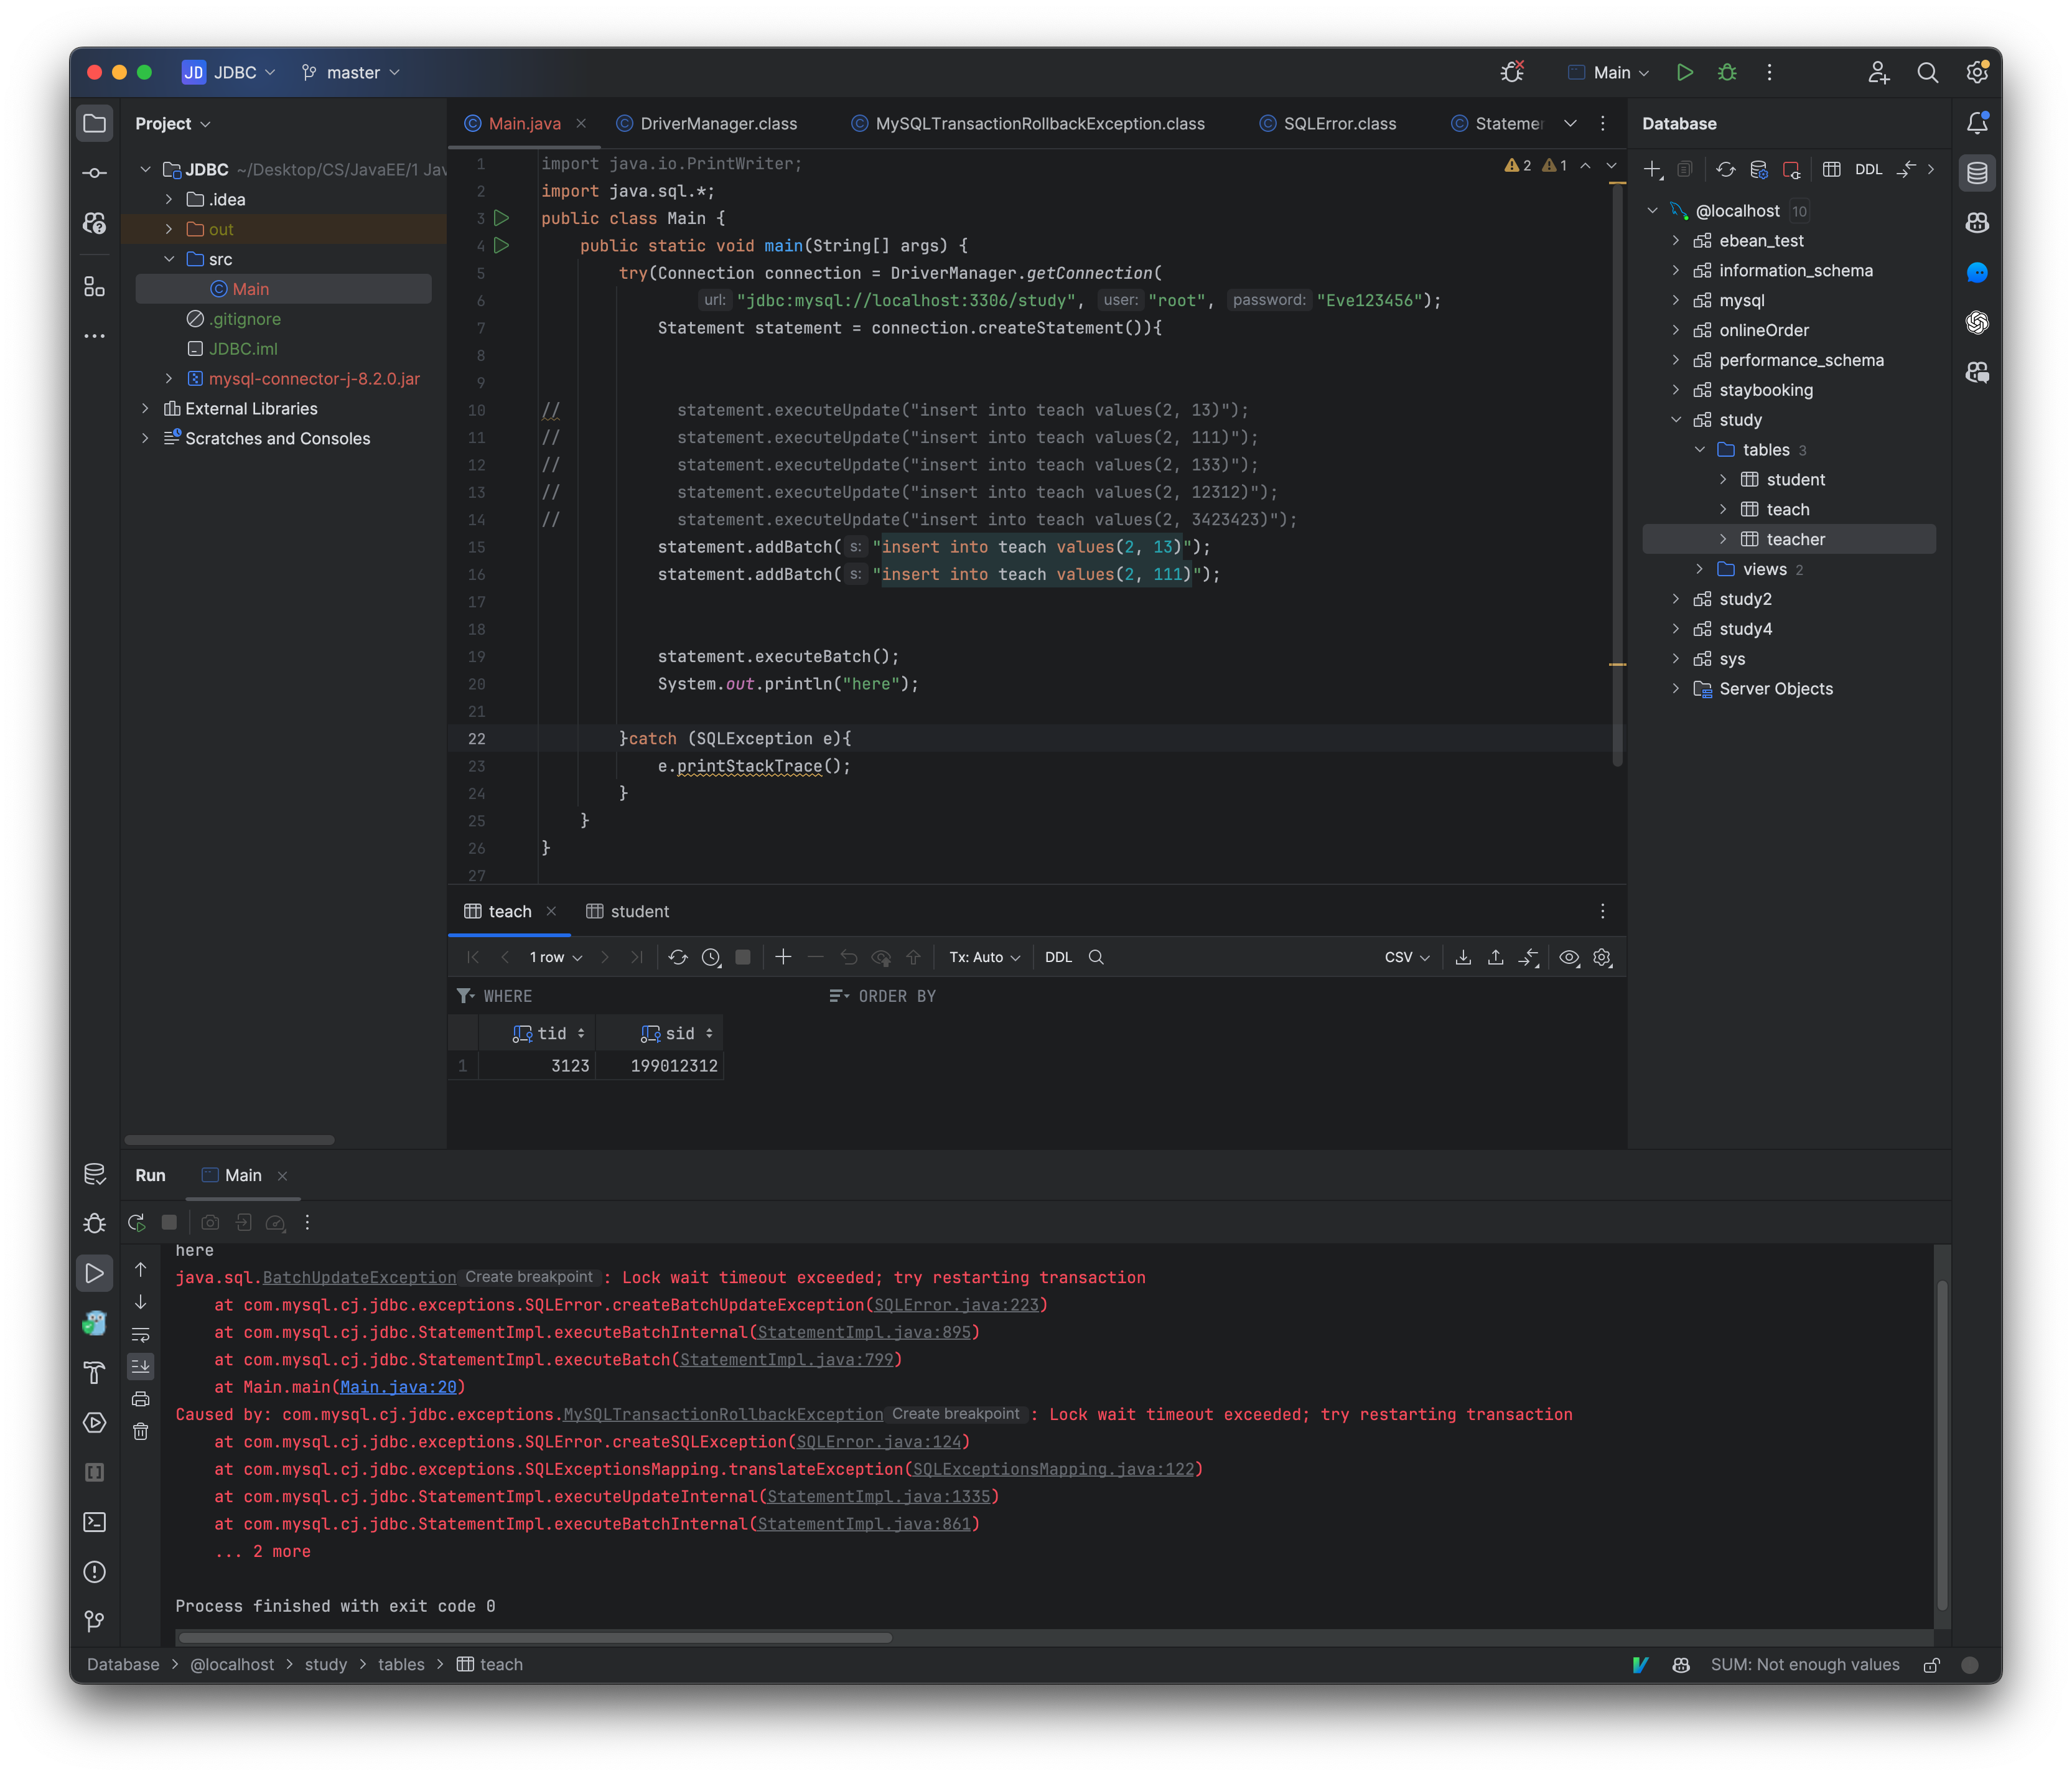This screenshot has height=1776, width=2072.
Task: Refresh the teach table data grid
Action: pos(678,957)
